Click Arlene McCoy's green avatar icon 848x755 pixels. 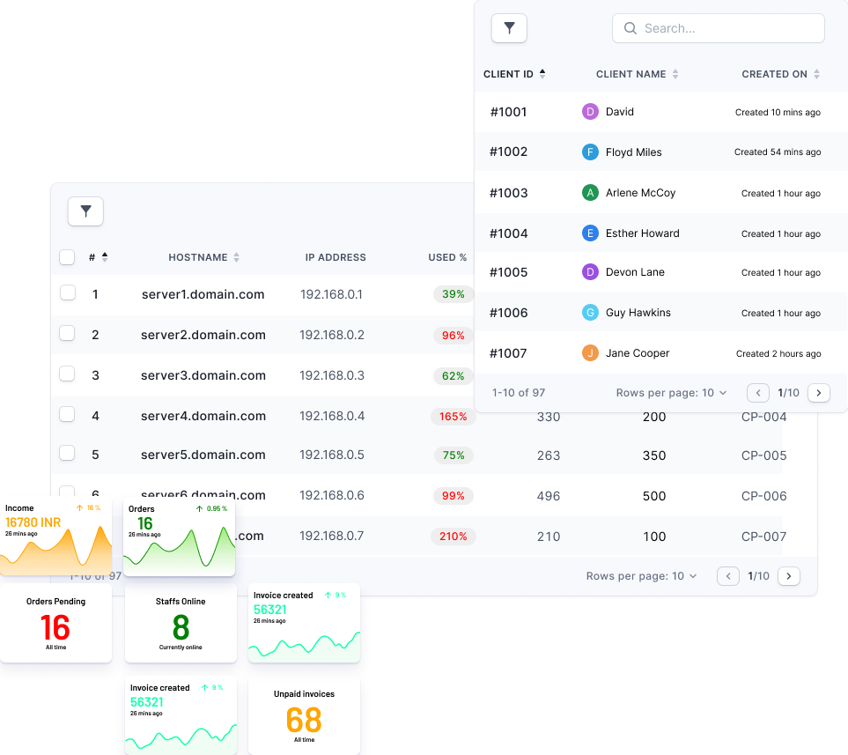590,193
